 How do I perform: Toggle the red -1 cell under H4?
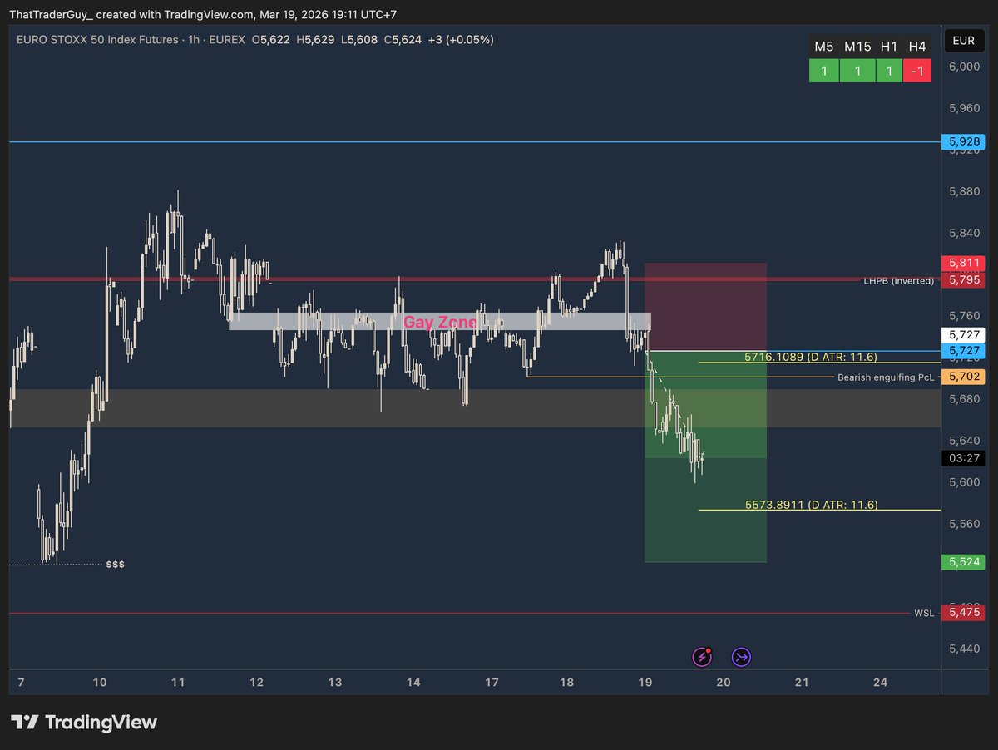[917, 71]
